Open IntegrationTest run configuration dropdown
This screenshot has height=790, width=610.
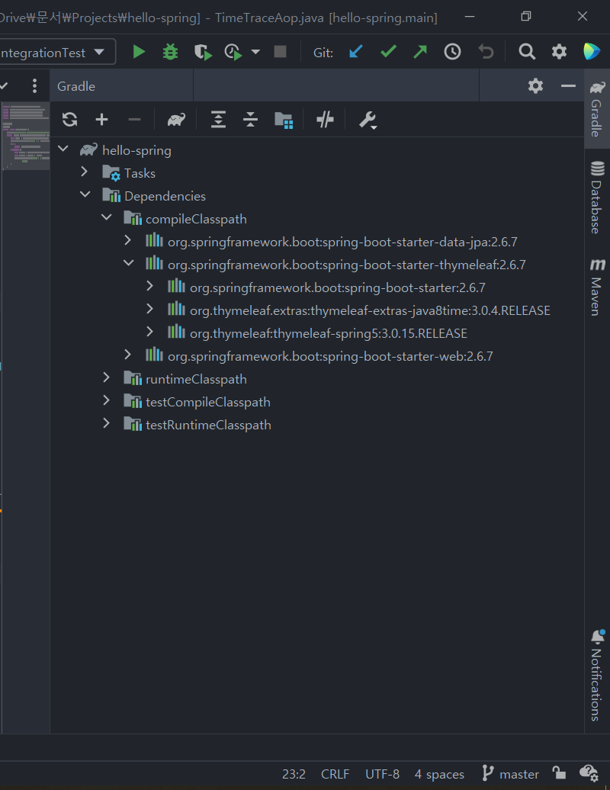pyautogui.click(x=57, y=52)
